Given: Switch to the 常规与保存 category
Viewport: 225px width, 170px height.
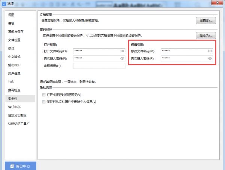Looking at the screenshot, I should click(16, 32).
